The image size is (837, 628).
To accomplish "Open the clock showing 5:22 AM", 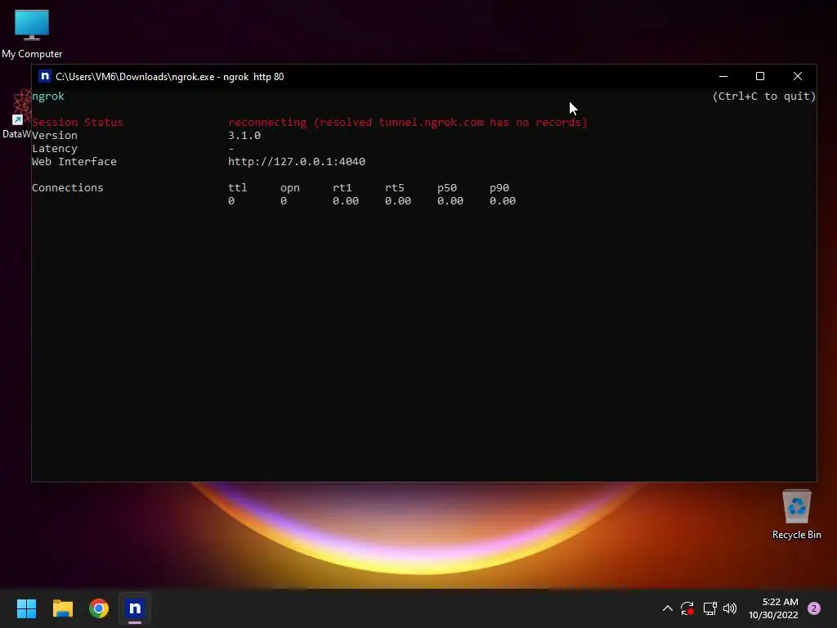I will [x=773, y=608].
